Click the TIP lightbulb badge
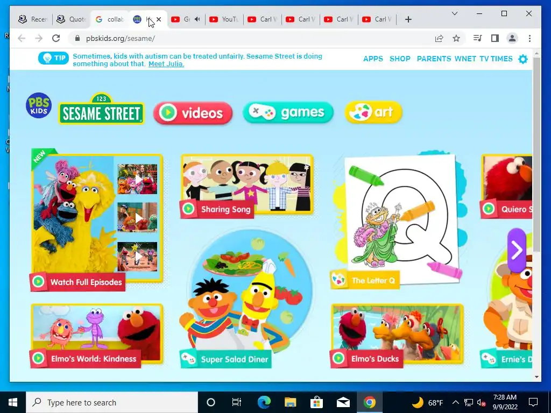Image resolution: width=551 pixels, height=413 pixels. point(53,58)
